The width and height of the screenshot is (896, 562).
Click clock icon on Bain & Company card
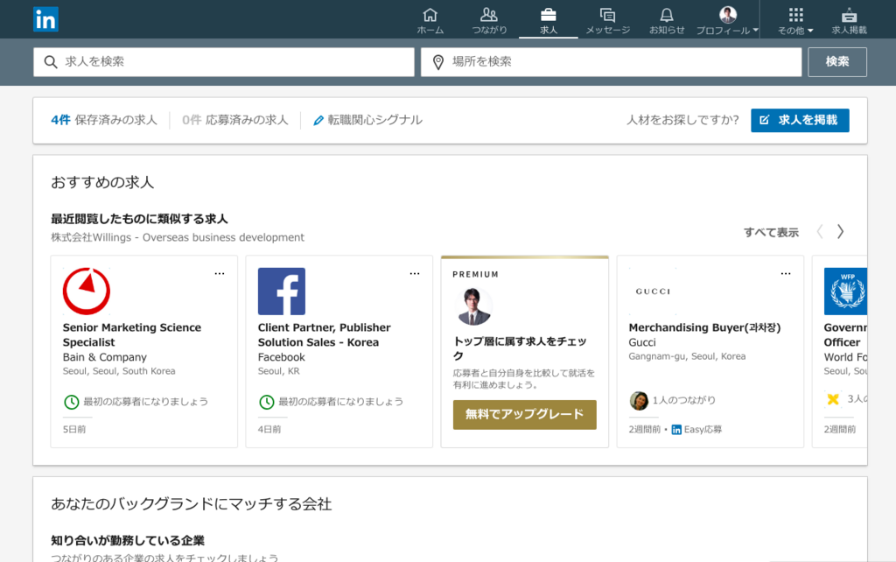[x=72, y=402]
